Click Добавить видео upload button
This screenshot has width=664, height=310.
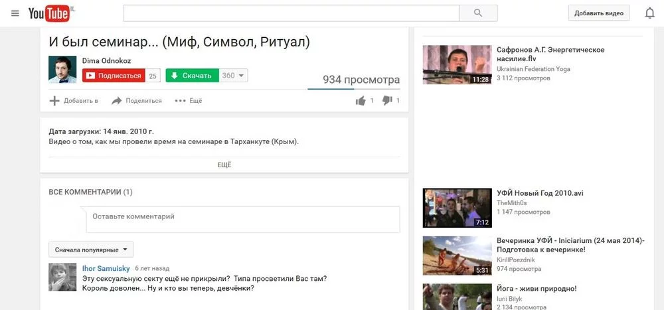tap(599, 13)
